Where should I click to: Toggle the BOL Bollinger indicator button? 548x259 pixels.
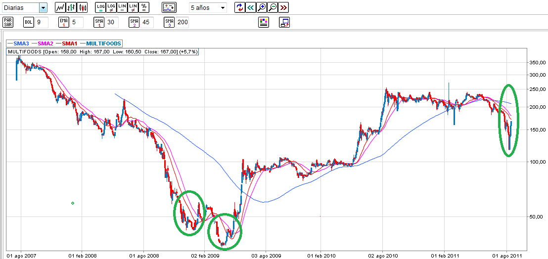[x=29, y=22]
